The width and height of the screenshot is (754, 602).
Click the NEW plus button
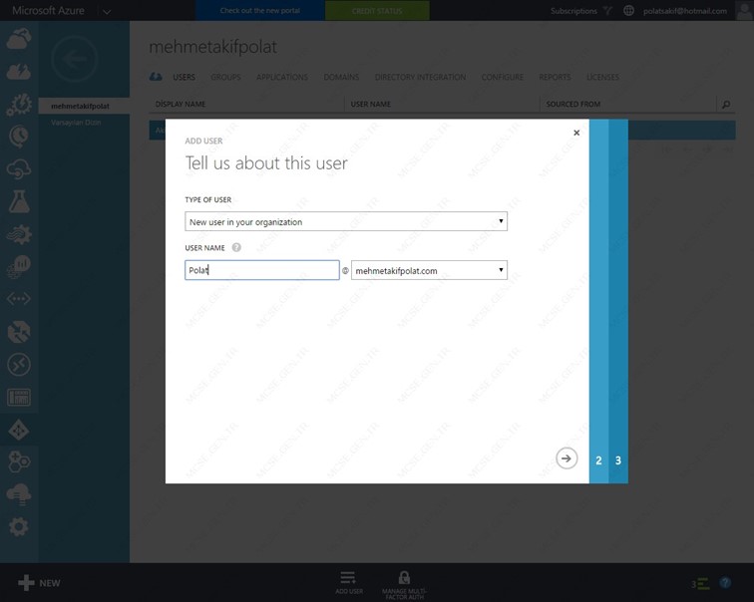(x=39, y=583)
